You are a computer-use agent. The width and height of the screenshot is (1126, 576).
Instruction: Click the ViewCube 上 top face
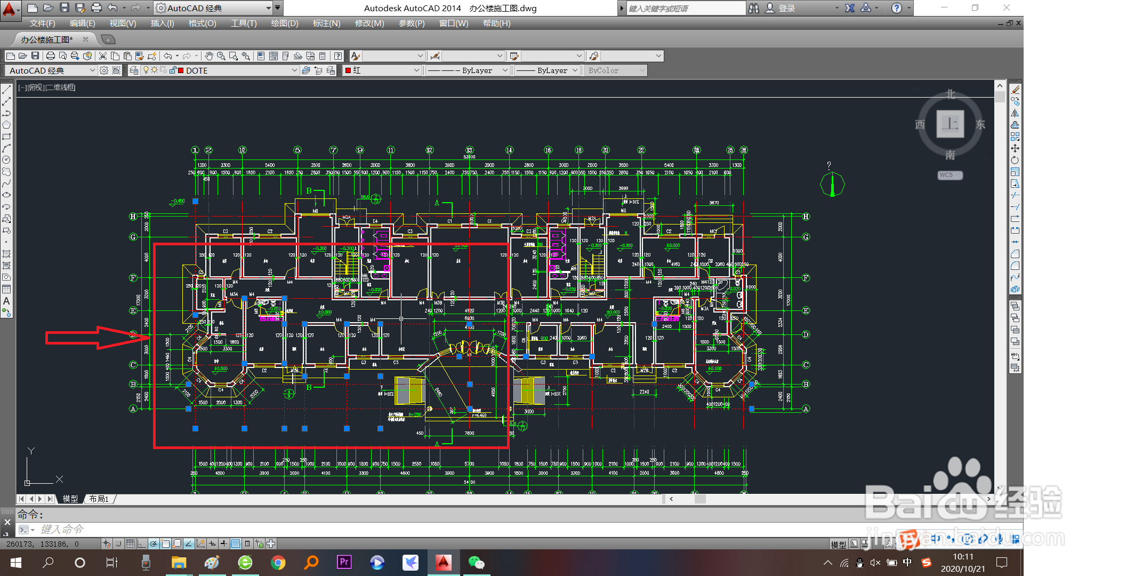coord(950,124)
